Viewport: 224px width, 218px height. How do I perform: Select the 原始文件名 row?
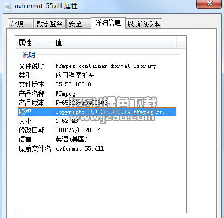pos(97,148)
